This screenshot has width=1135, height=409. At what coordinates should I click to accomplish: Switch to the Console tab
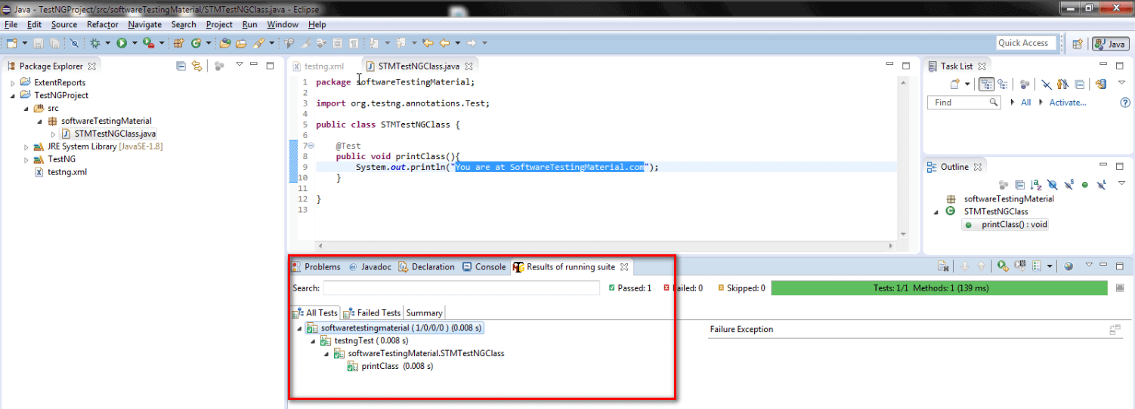point(484,266)
